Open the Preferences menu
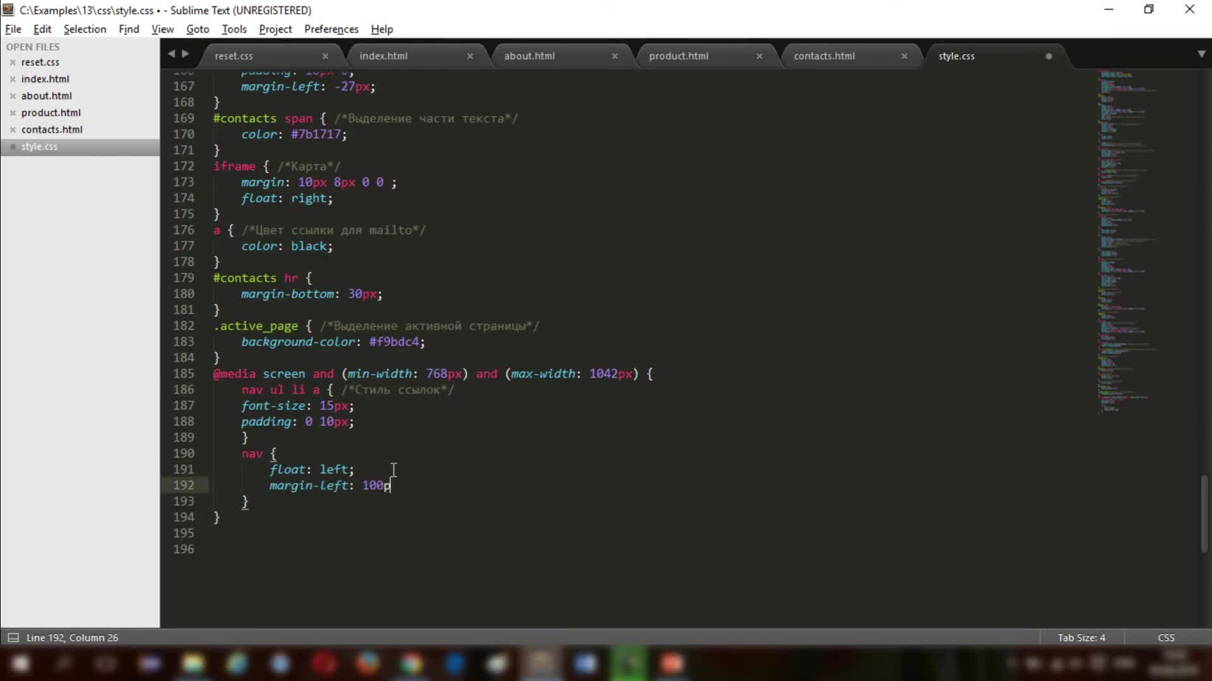This screenshot has height=681, width=1212. [x=331, y=29]
